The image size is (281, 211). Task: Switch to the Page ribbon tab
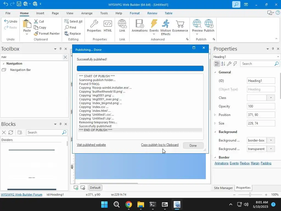(x=55, y=13)
